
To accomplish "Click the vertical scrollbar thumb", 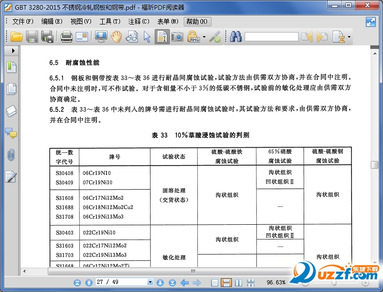I will (374, 165).
